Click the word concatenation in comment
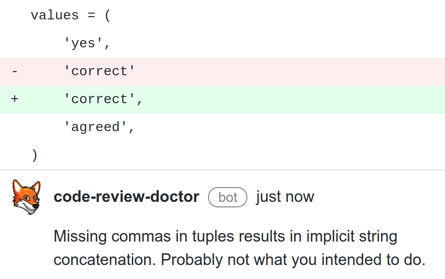This screenshot has width=445, height=279. pos(104,260)
